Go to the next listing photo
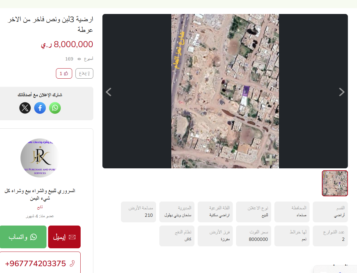This screenshot has height=273, width=357. pyautogui.click(x=341, y=92)
